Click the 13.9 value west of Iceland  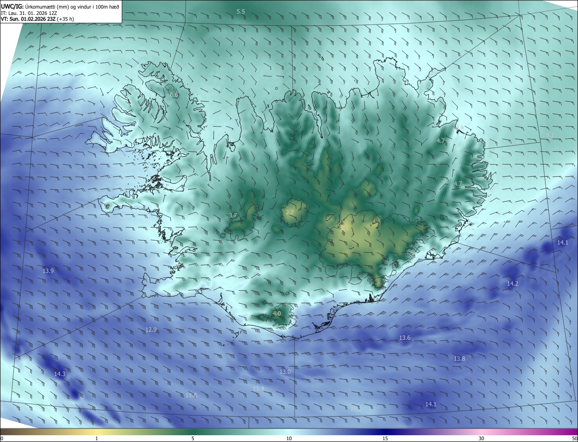click(48, 271)
